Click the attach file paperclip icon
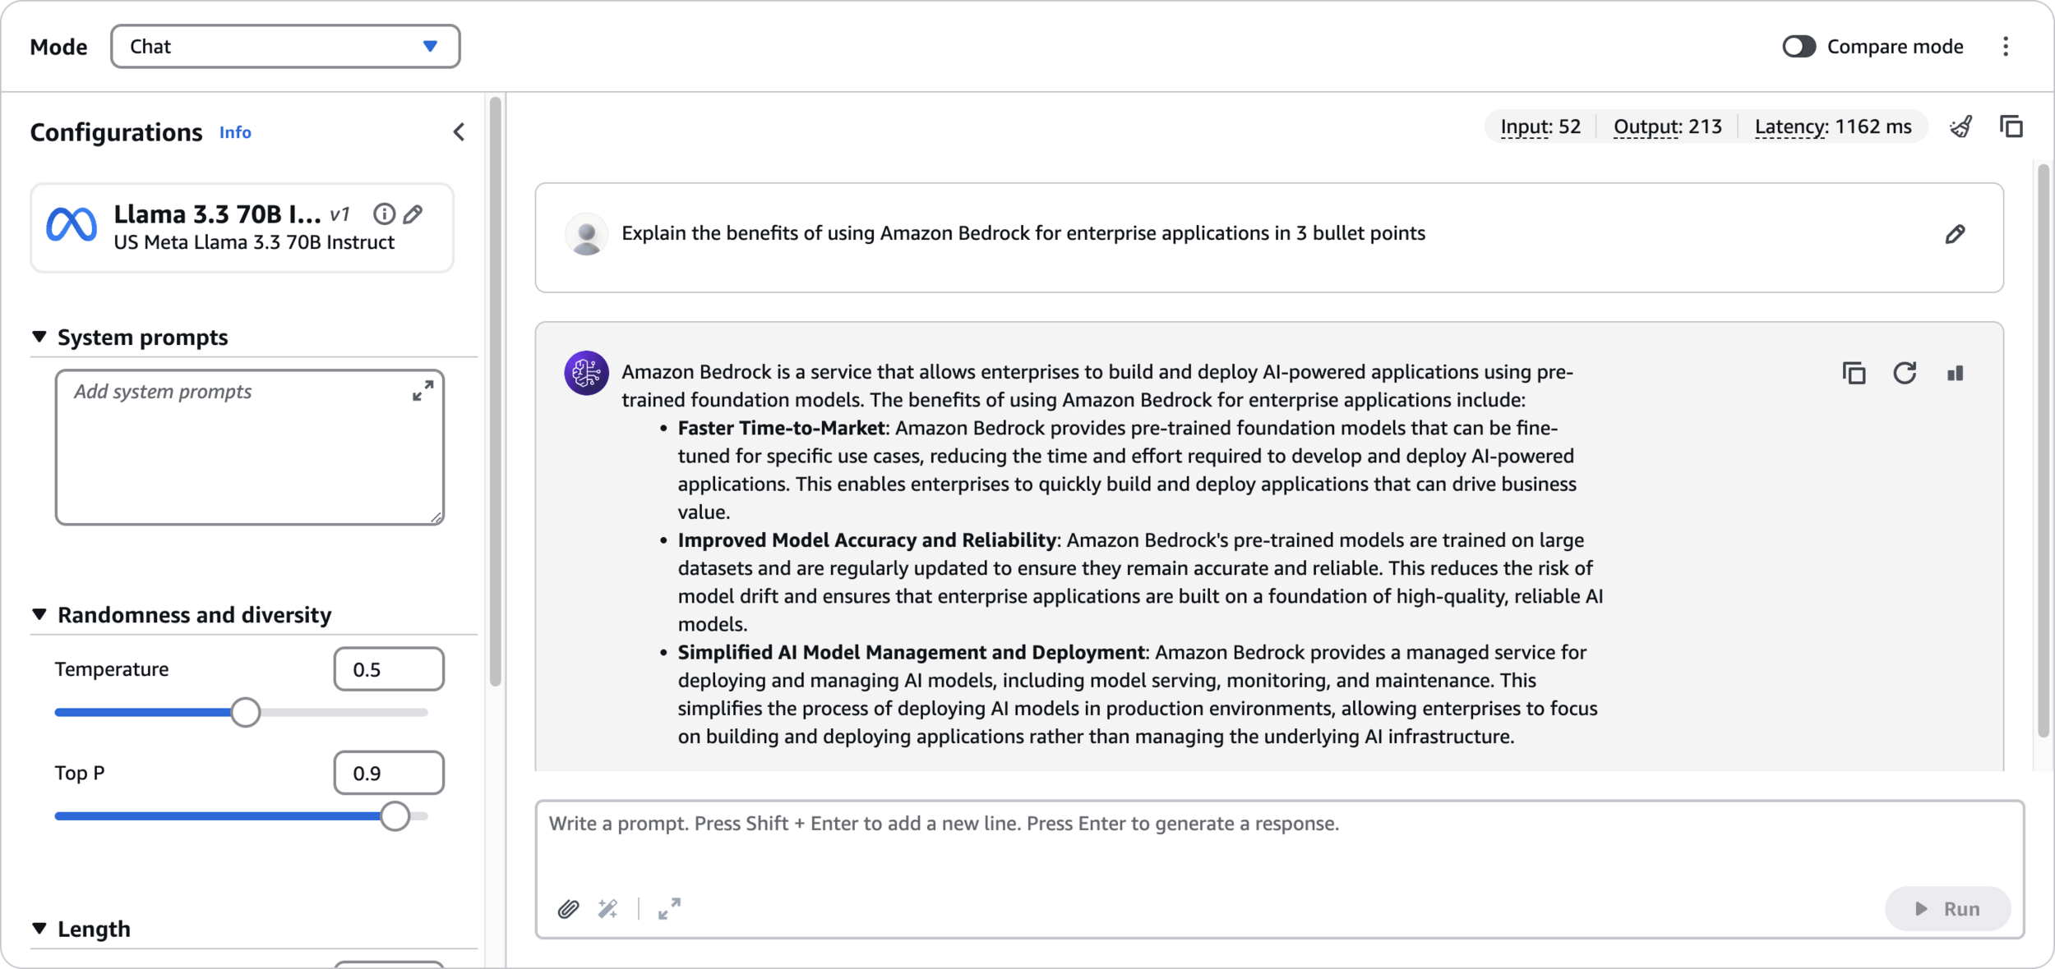The width and height of the screenshot is (2055, 969). [x=568, y=908]
